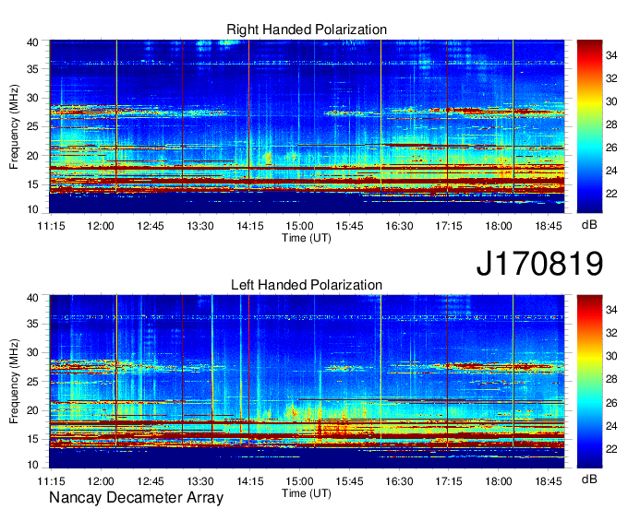Click the 30 MHz tick on right-handed plot
The height and width of the screenshot is (509, 628).
32,98
